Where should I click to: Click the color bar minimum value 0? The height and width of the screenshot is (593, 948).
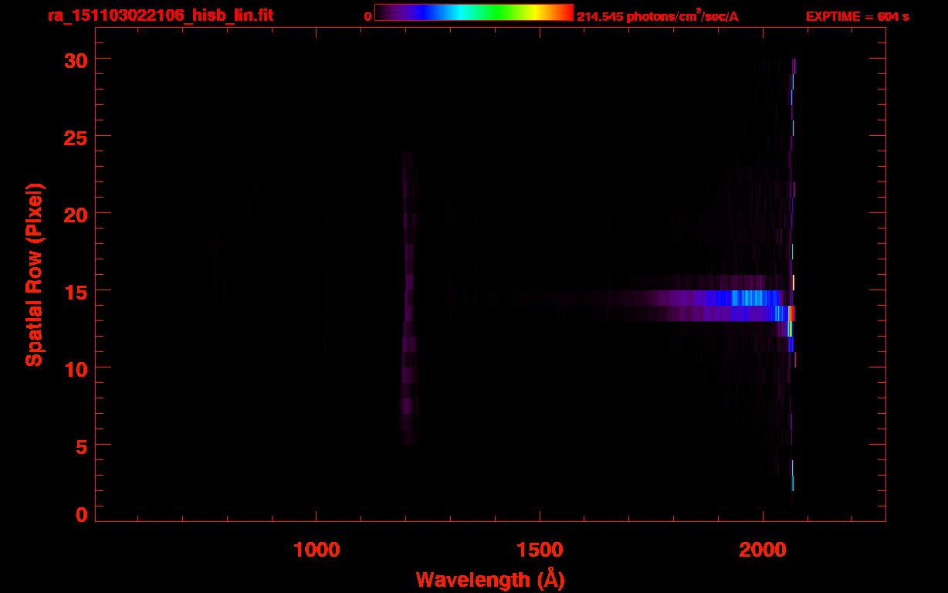click(x=367, y=16)
